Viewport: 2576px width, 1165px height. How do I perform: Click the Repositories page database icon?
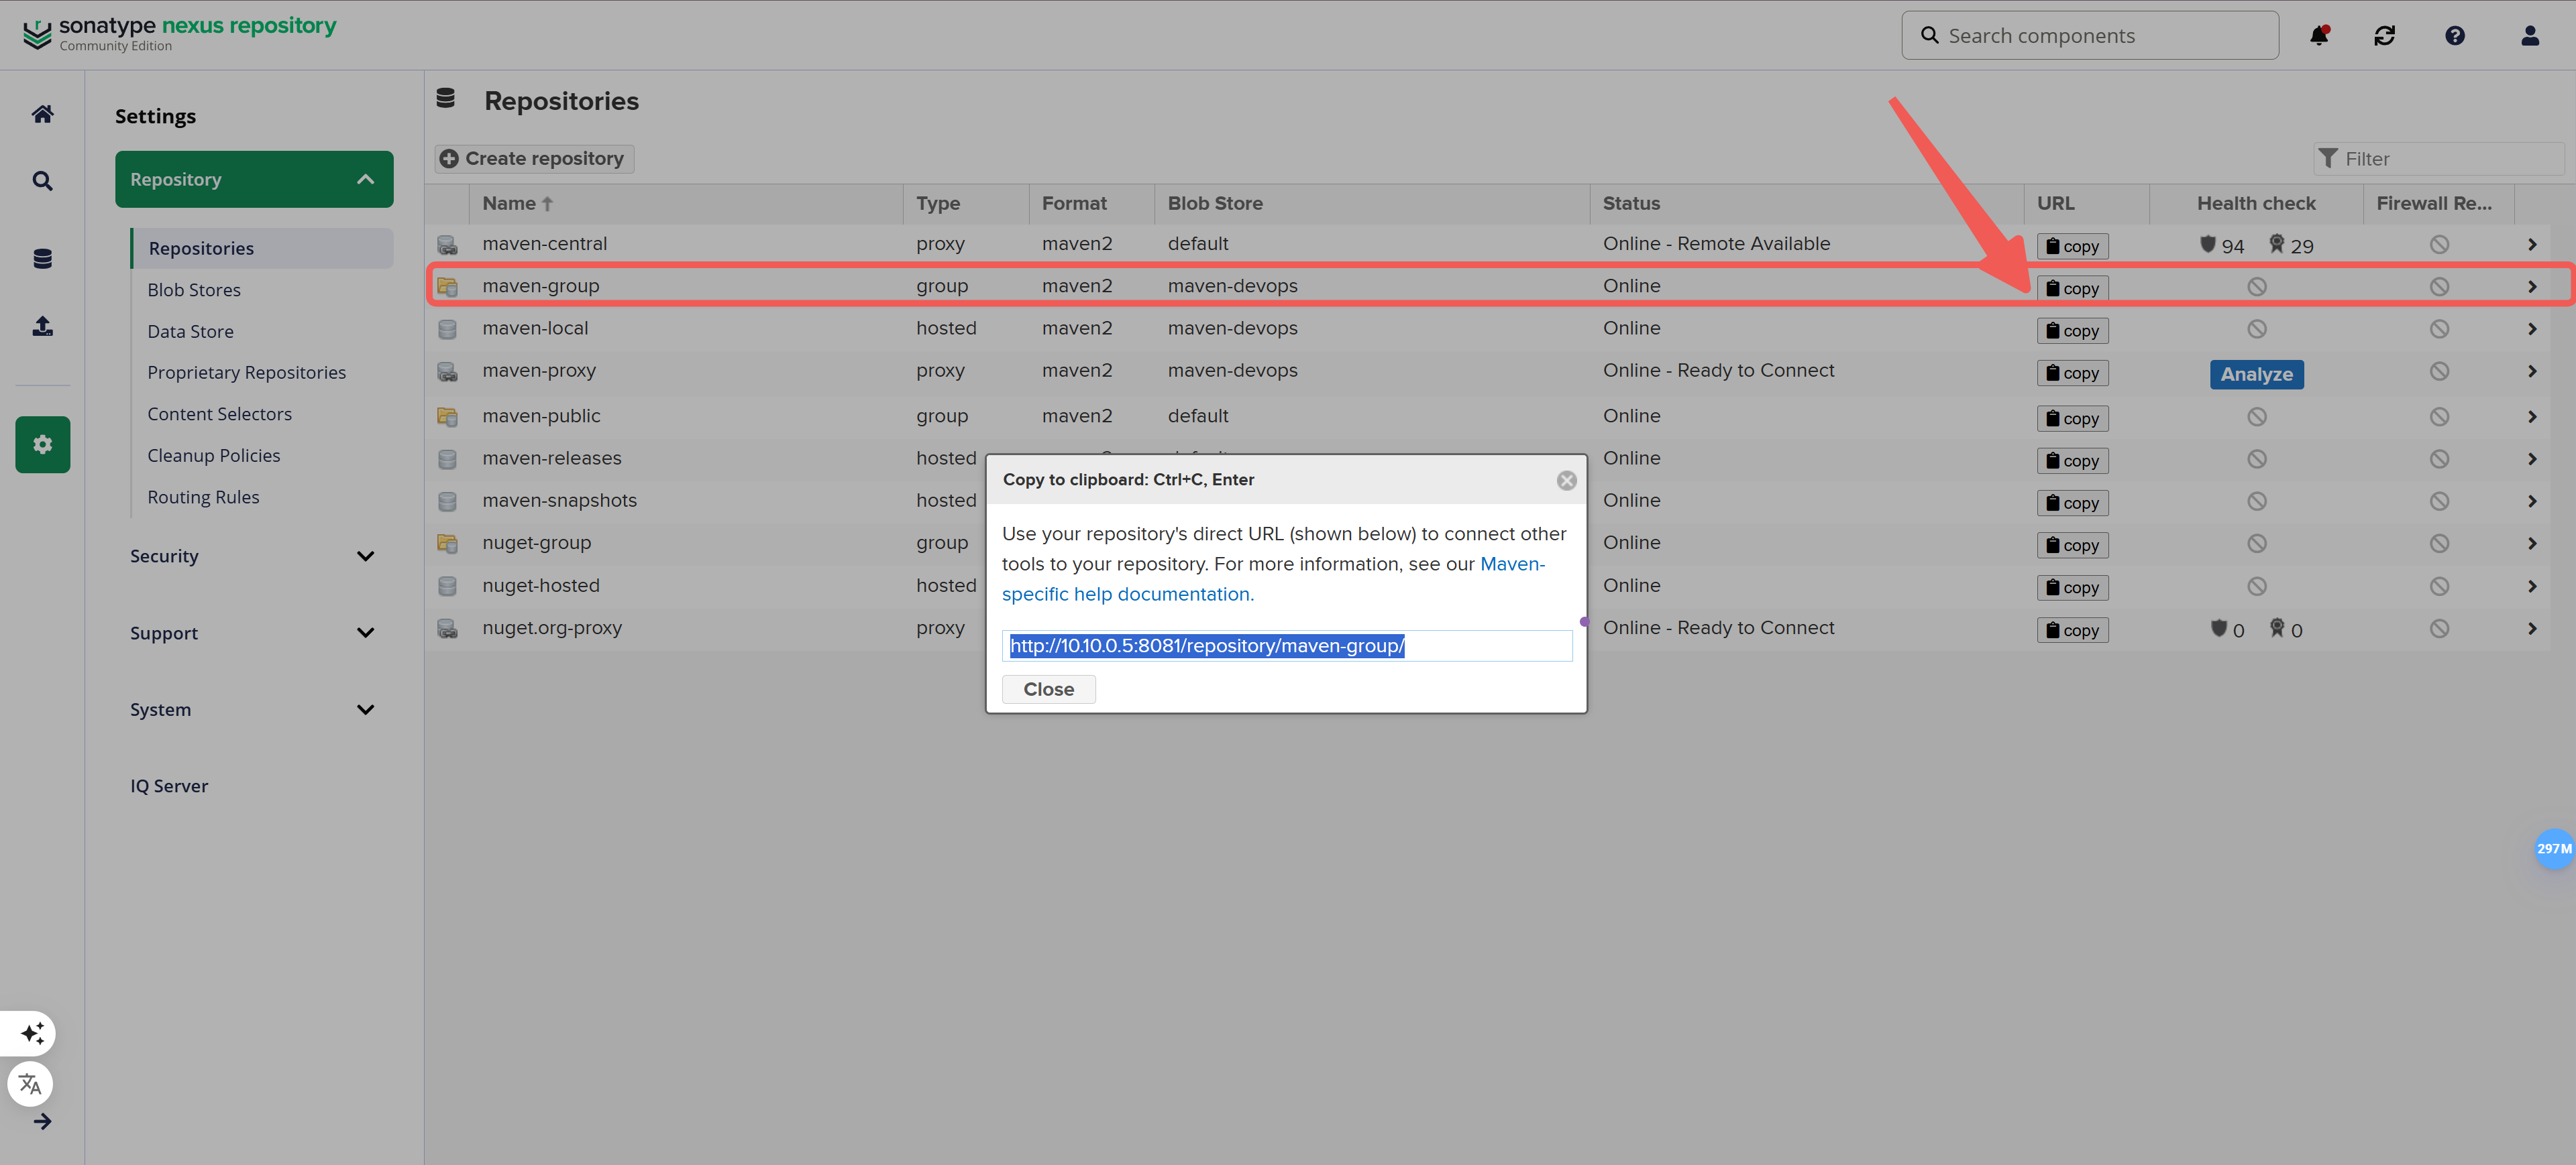(446, 99)
